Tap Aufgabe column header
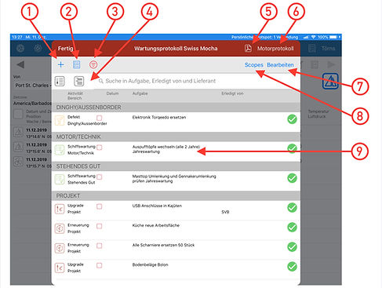The image size is (382, 288). [140, 93]
